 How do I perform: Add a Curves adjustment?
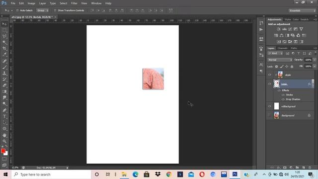(x=290, y=29)
